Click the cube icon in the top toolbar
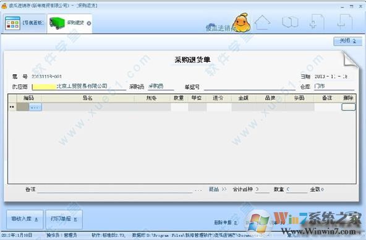 (290, 22)
